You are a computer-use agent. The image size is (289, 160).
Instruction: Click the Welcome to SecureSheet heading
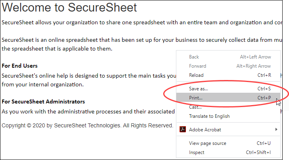coord(69,7)
